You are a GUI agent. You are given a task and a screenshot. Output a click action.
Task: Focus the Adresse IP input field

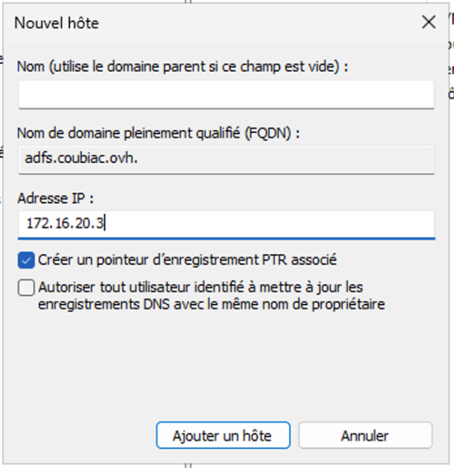coord(265,224)
